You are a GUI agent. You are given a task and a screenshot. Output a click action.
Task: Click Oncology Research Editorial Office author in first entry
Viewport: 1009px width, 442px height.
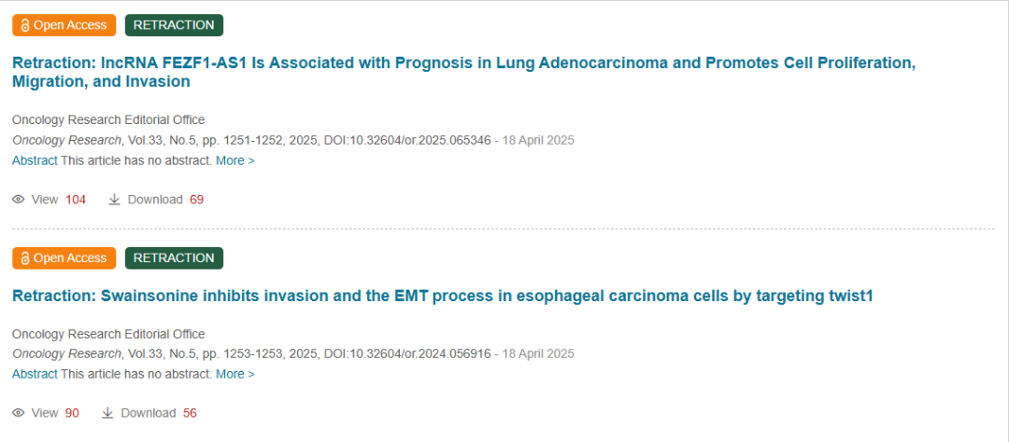coord(108,119)
